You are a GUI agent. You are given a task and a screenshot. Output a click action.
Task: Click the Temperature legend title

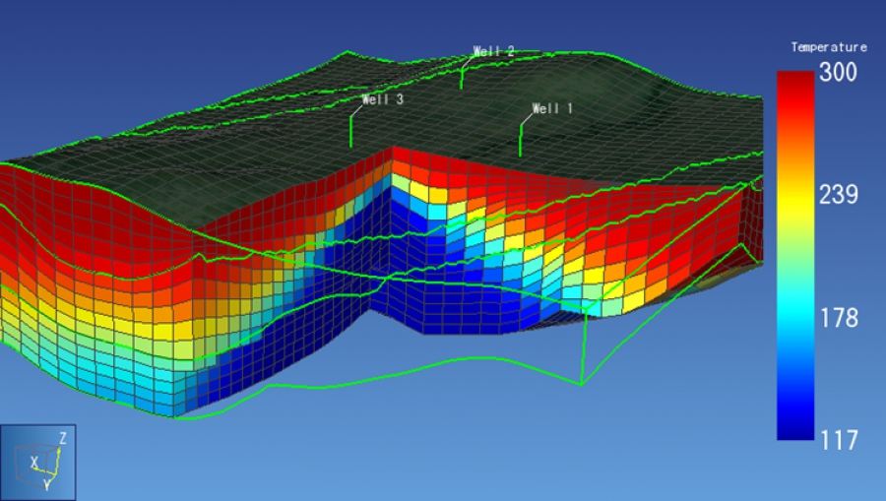click(x=829, y=47)
